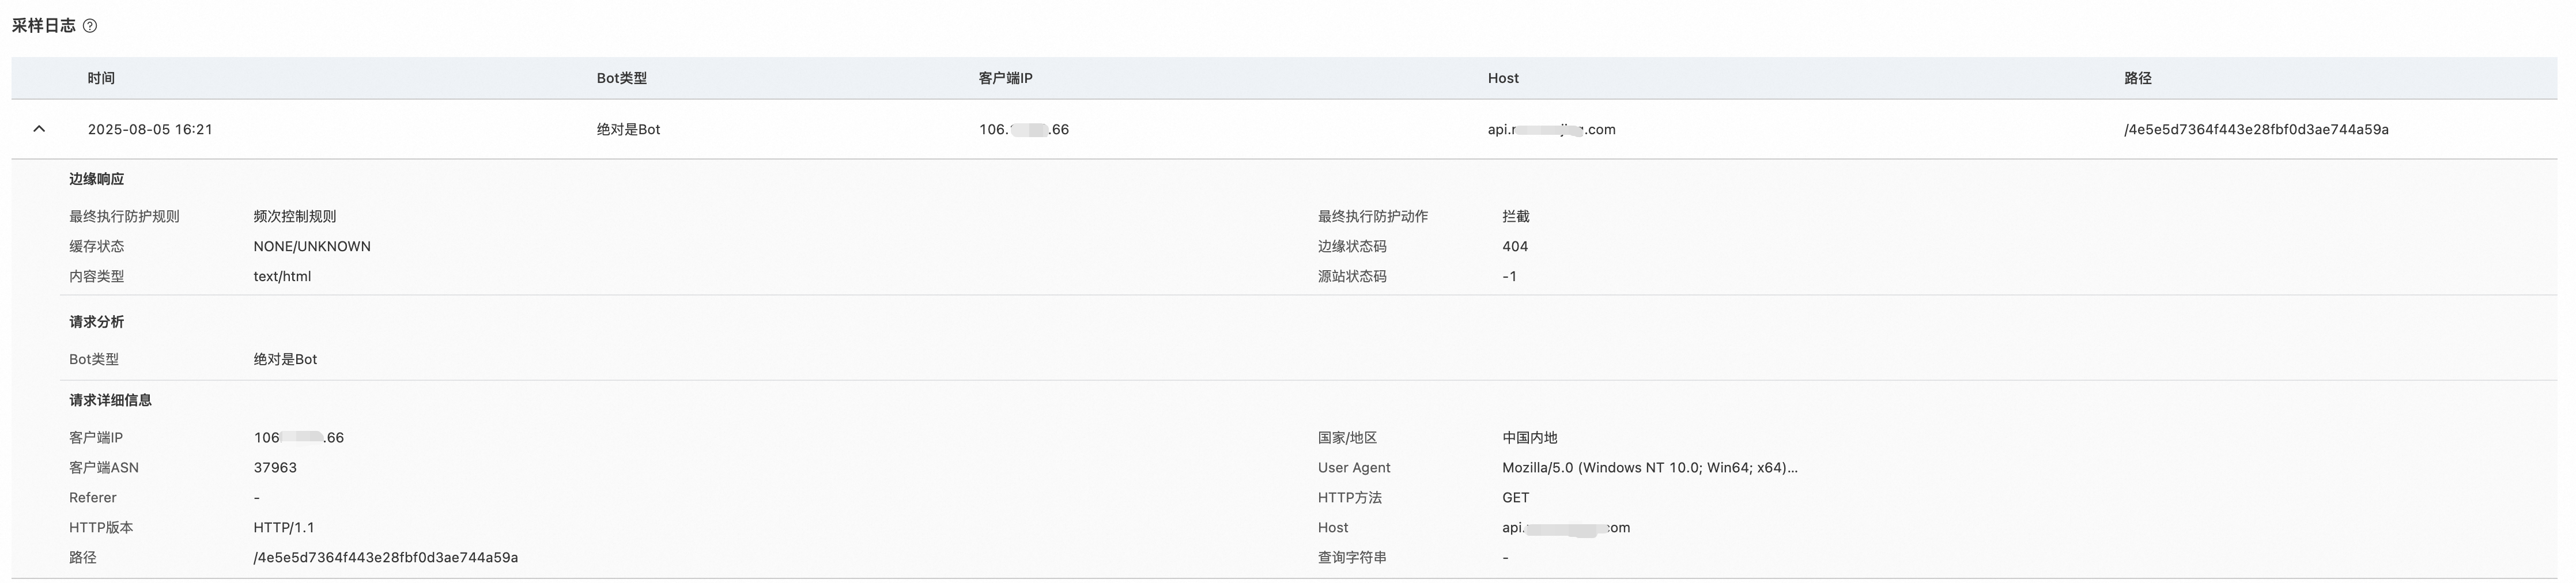Select the origin status code -1
2576x583 pixels.
tap(1509, 276)
